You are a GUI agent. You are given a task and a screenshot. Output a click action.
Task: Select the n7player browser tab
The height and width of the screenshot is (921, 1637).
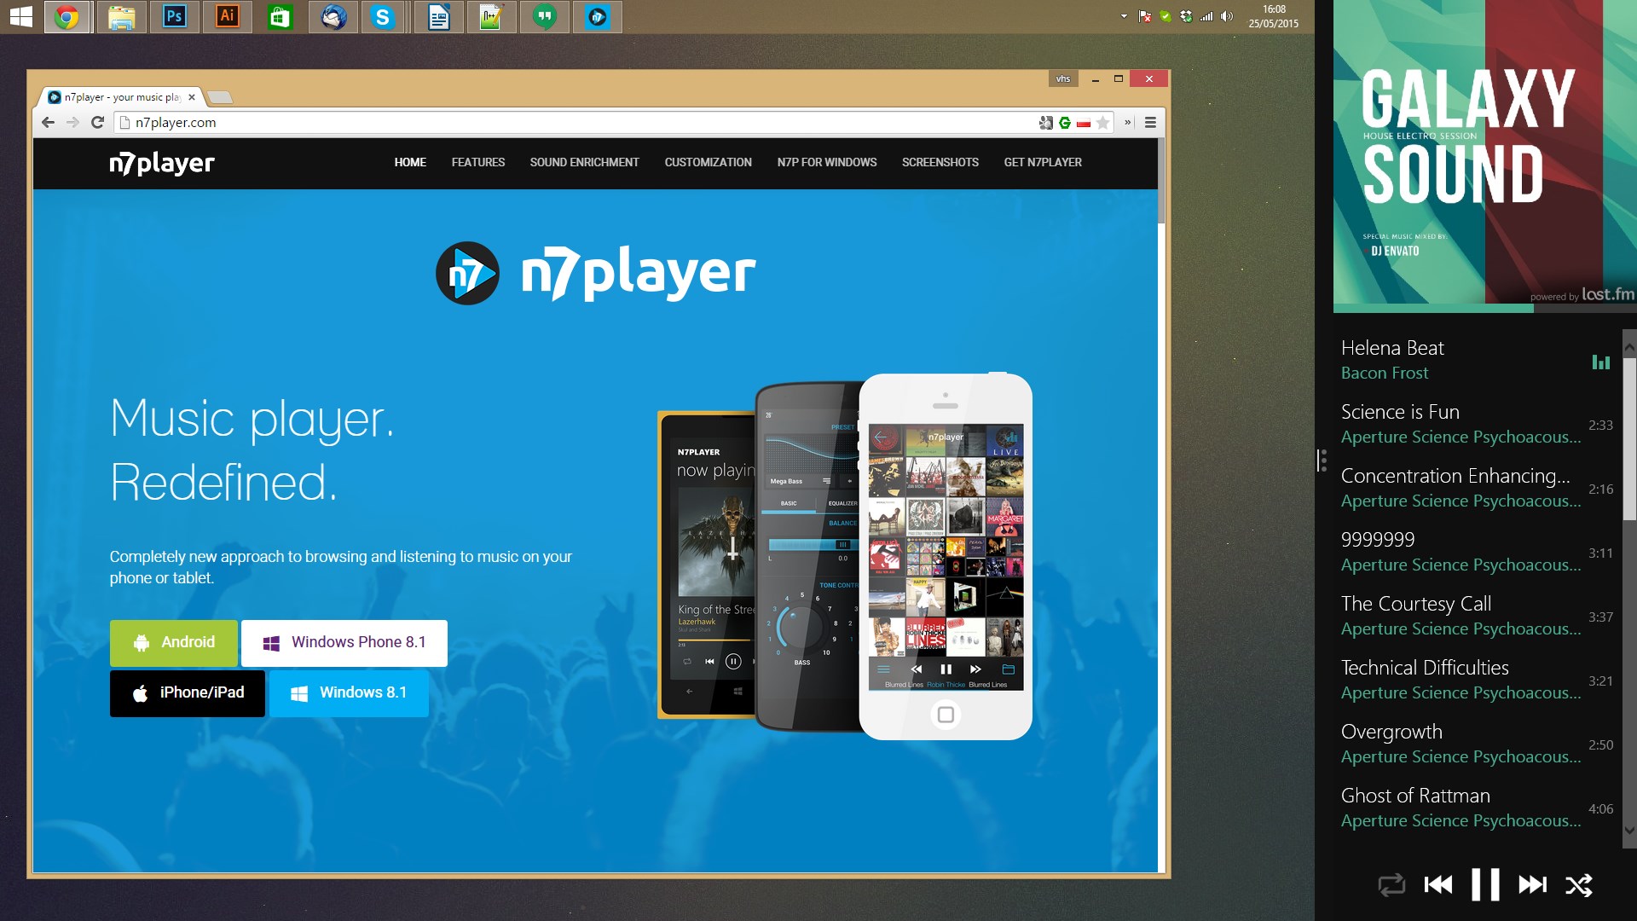121,97
